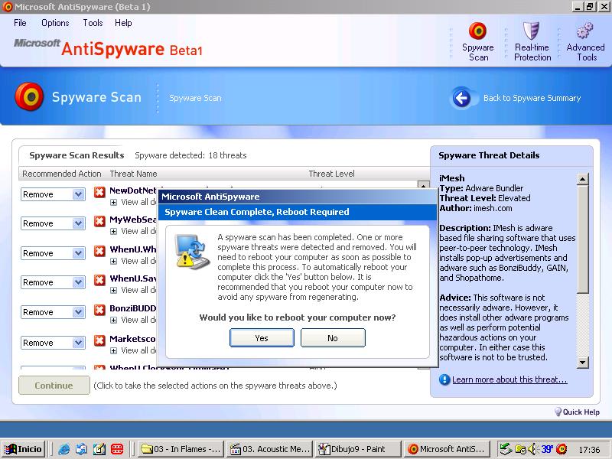This screenshot has height=459, width=612.
Task: Click No to skip reboot
Action: click(333, 337)
